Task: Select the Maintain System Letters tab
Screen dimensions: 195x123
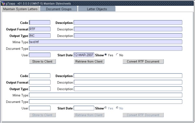Action: tap(20, 9)
